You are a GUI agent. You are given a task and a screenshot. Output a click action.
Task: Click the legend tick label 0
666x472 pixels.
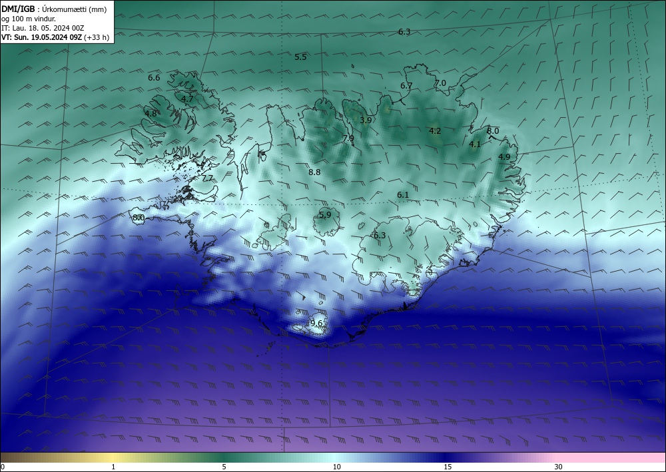tap(3, 467)
